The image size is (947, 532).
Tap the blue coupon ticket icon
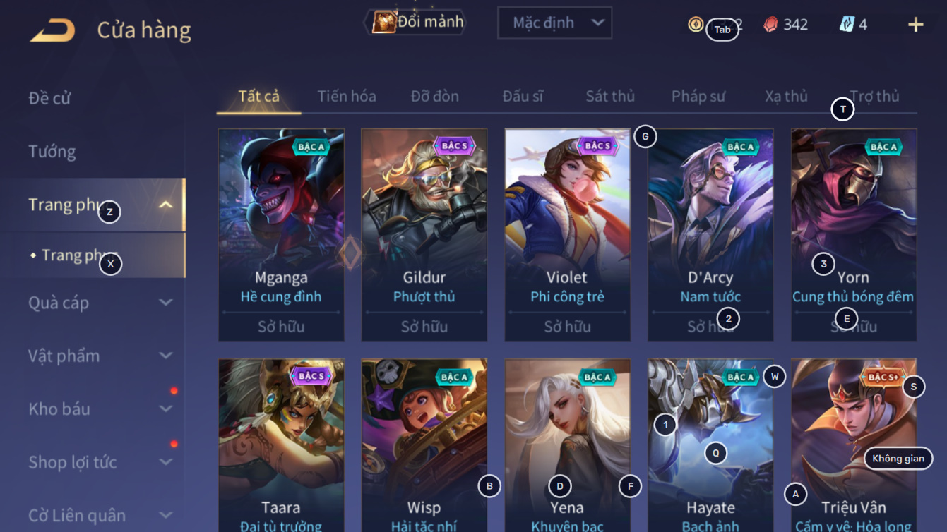coord(847,24)
